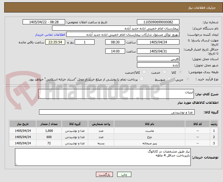The image size is (223, 182).
Task: Click the quantity cell 1,000
Action: click(x=49, y=131)
